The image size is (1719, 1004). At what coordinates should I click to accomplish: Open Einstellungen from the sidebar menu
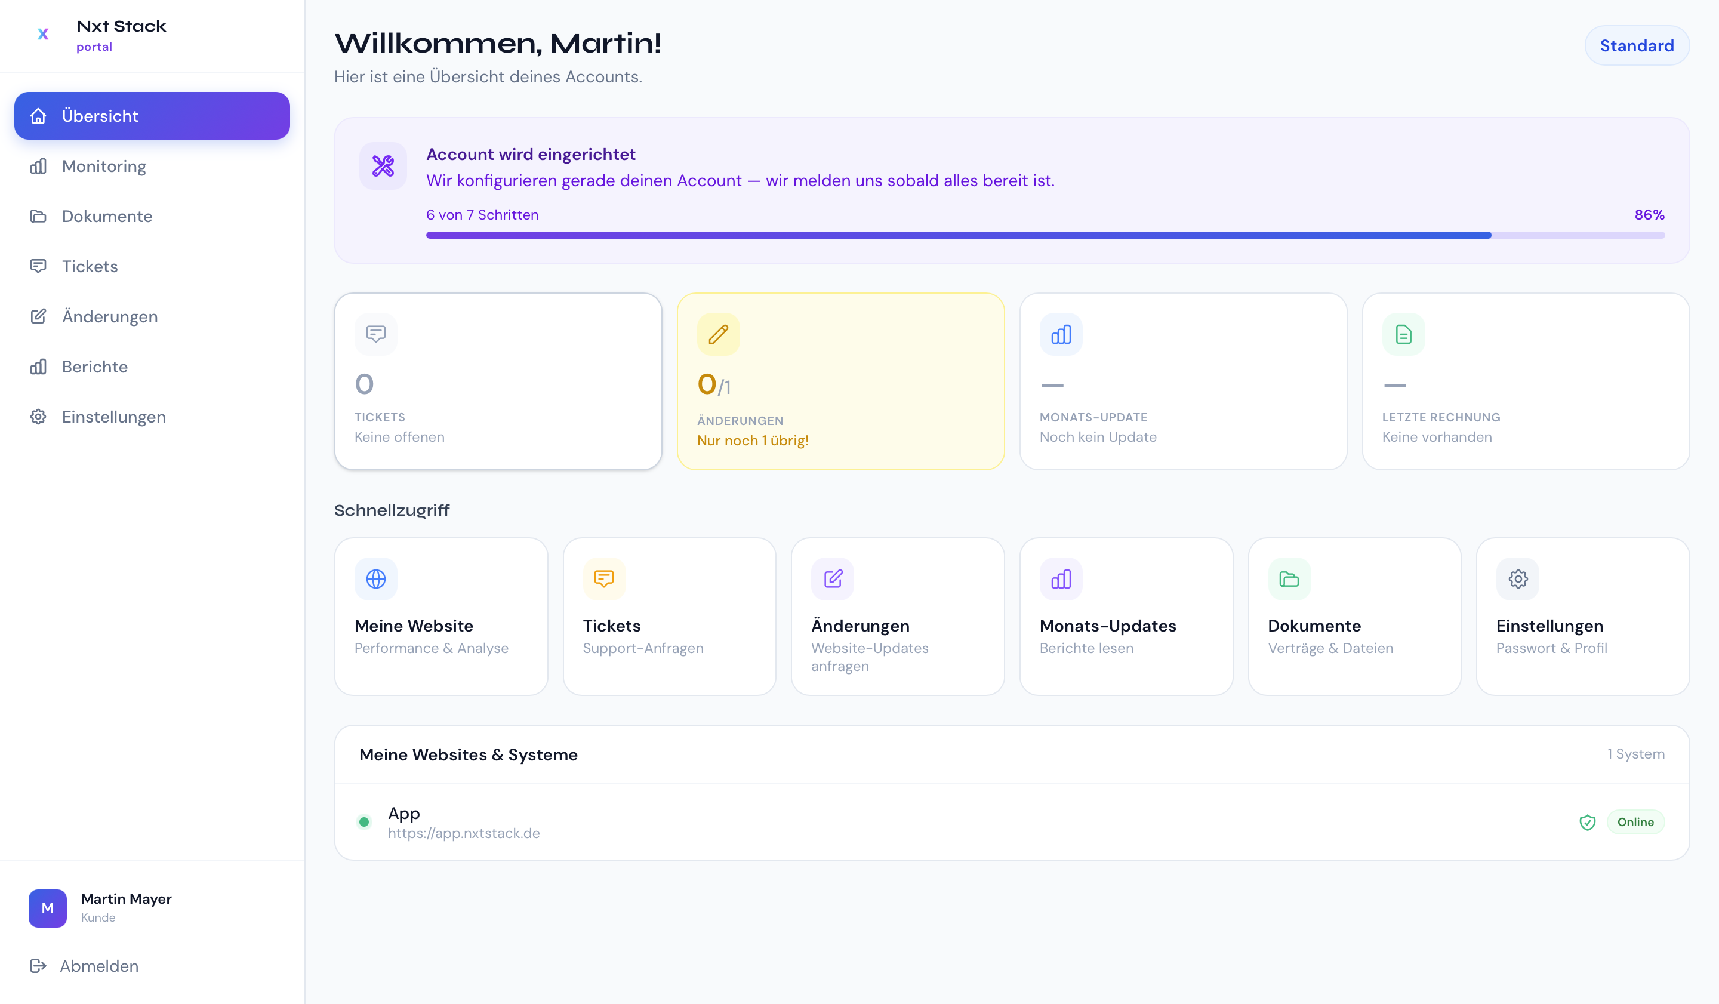[152, 417]
